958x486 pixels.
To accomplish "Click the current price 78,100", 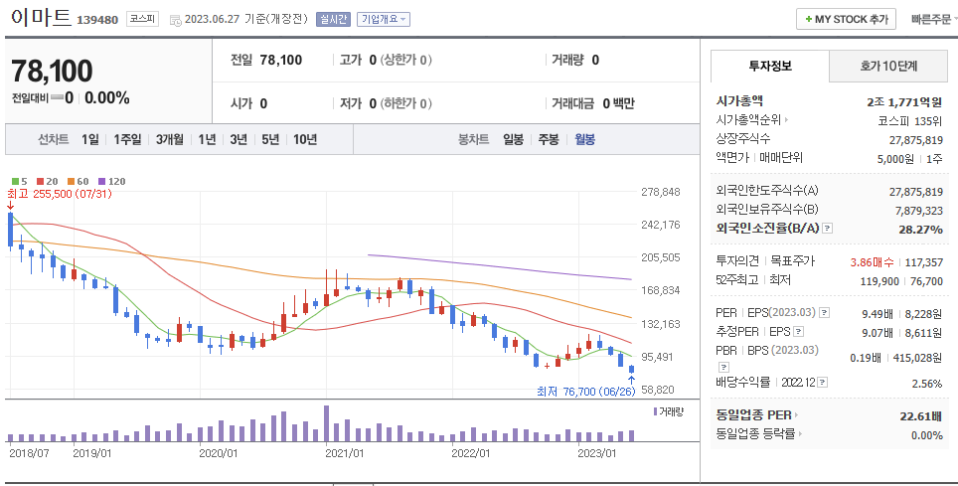I will [52, 71].
